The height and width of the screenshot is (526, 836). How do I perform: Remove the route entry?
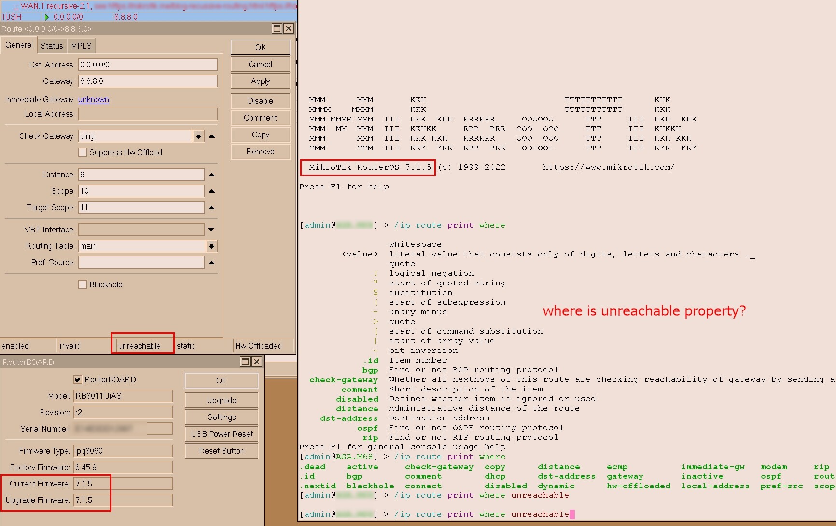(x=260, y=151)
